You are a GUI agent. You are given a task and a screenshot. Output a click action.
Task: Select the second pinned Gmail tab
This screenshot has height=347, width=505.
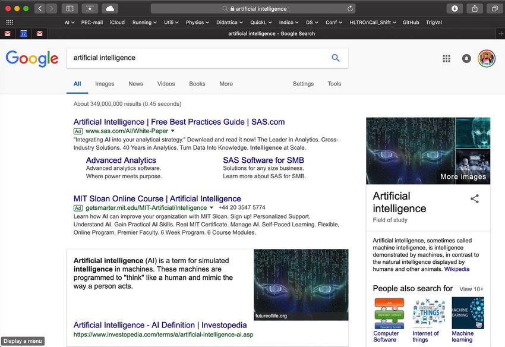[x=40, y=33]
